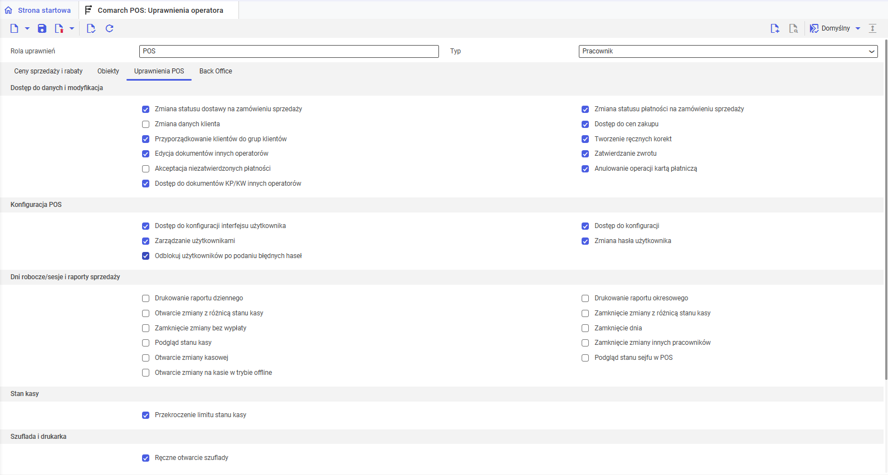The image size is (888, 475).
Task: Open the Domyślny layout dropdown arrow
Action: point(858,28)
